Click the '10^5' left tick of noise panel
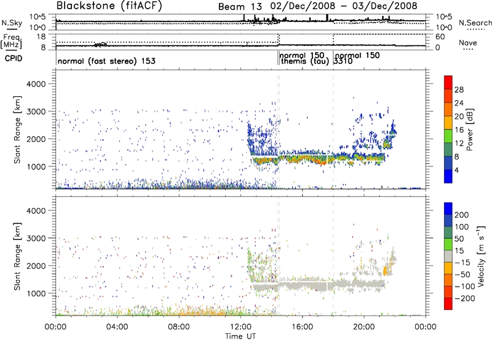This screenshot has width=492, height=340. tap(38, 17)
